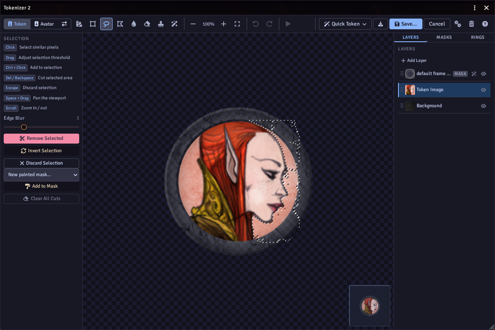Zoom out with the minus icon

tap(193, 24)
